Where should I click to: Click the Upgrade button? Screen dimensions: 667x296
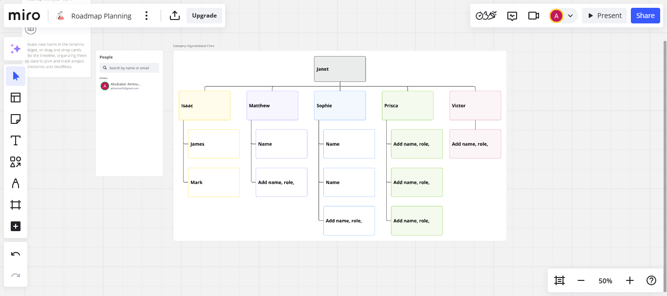[x=204, y=16]
